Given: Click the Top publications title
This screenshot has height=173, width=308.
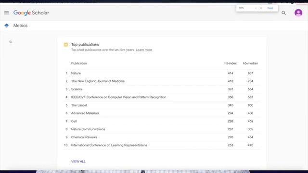Looking at the screenshot, I should (x=85, y=45).
